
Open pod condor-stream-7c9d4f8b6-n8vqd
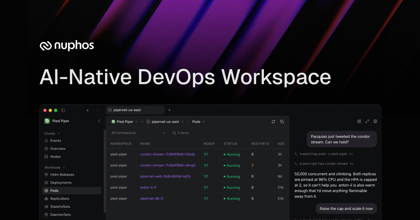coord(168,166)
